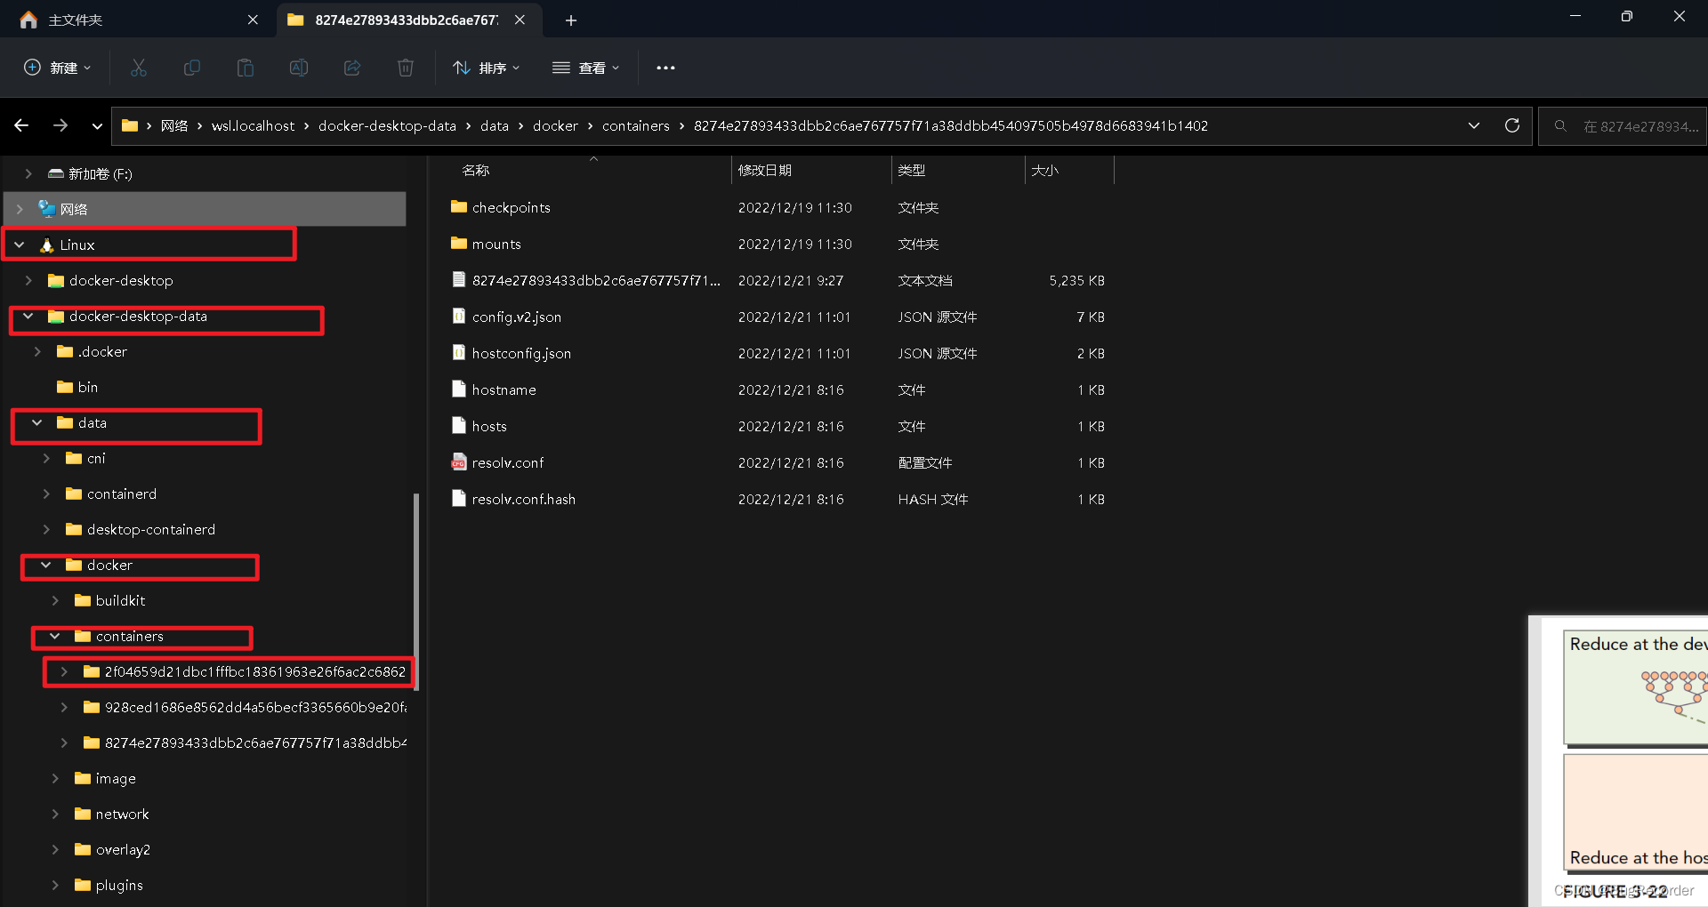Click the Refresh icon in the address bar
Viewport: 1708px width, 907px height.
coord(1511,125)
